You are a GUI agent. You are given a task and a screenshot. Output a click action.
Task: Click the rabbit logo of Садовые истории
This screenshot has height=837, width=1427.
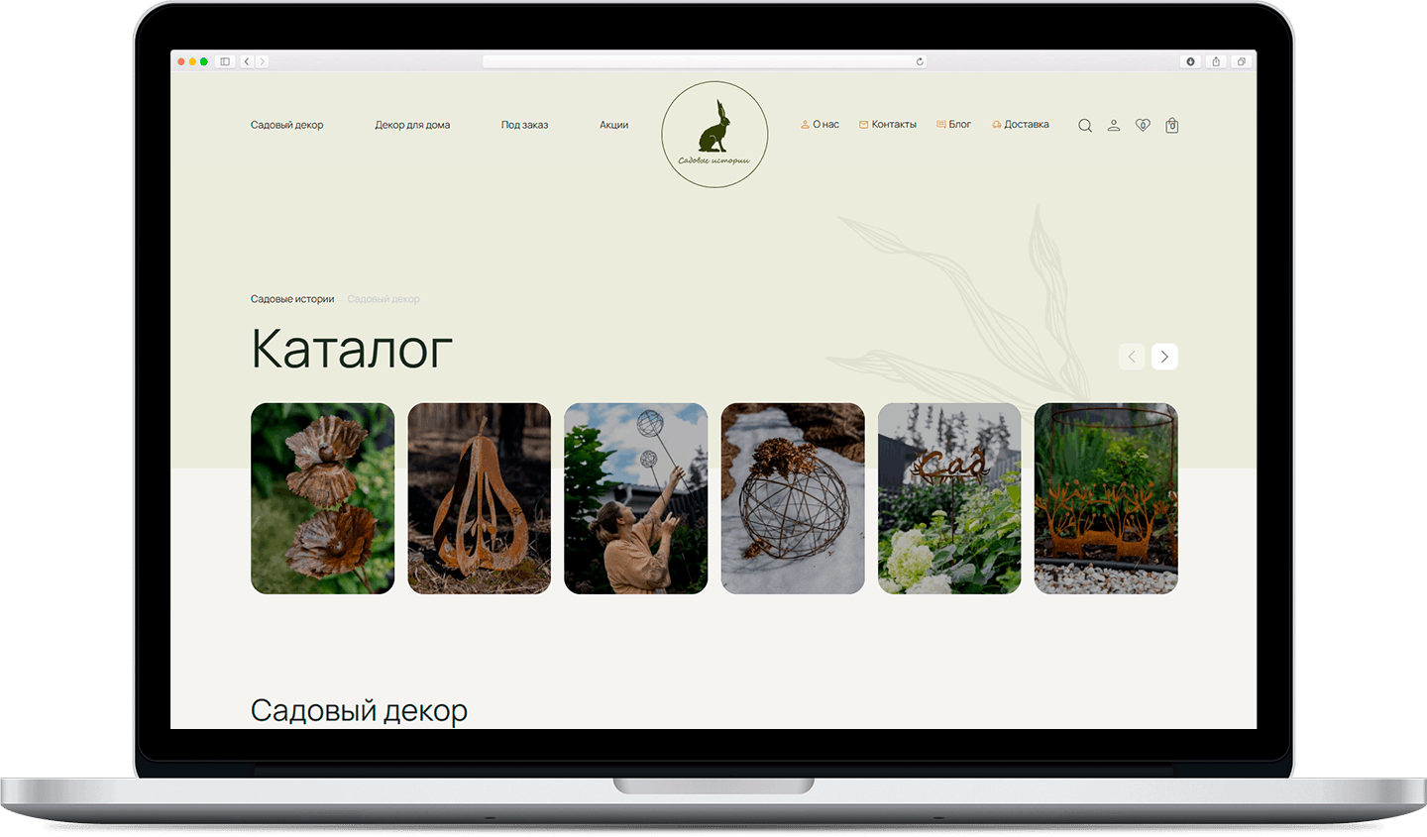(x=714, y=134)
